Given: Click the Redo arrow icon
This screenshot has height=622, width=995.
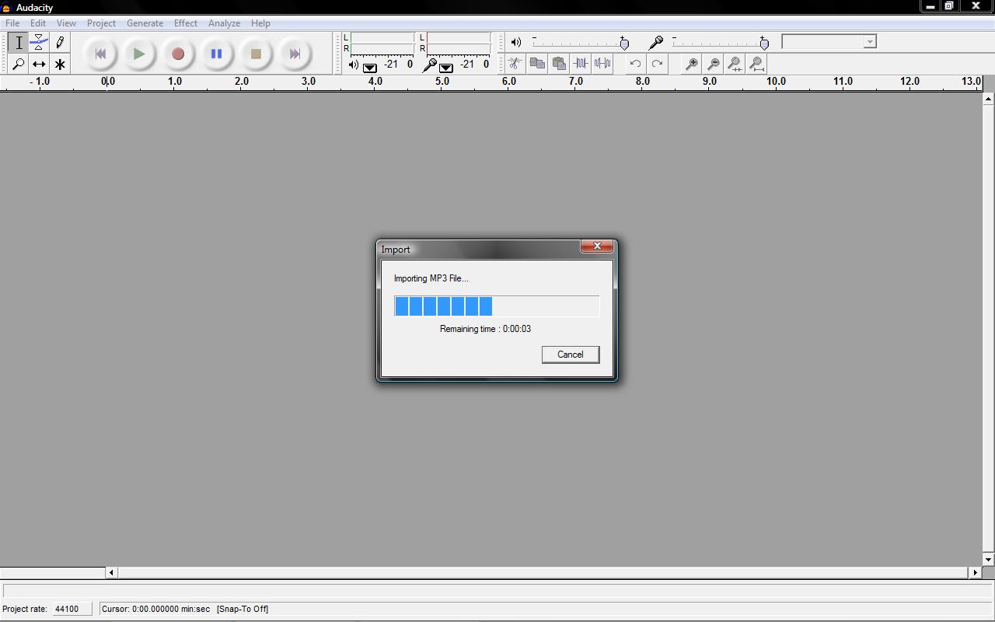Looking at the screenshot, I should point(657,64).
